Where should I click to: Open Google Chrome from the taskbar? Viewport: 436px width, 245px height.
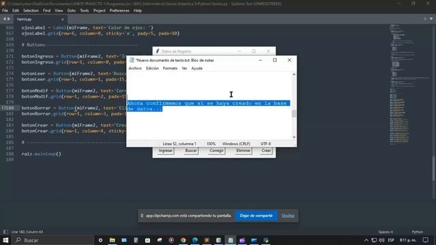pyautogui.click(x=183, y=240)
